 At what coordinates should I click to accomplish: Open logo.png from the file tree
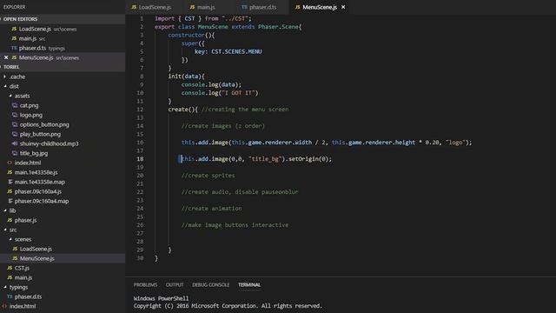pos(31,115)
